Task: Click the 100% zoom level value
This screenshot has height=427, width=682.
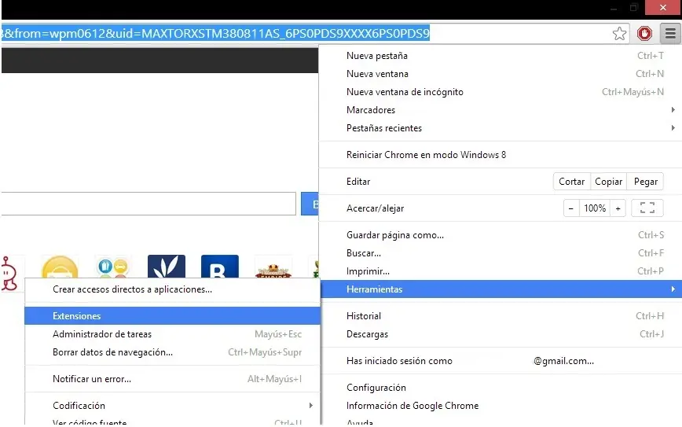Action: [x=595, y=208]
